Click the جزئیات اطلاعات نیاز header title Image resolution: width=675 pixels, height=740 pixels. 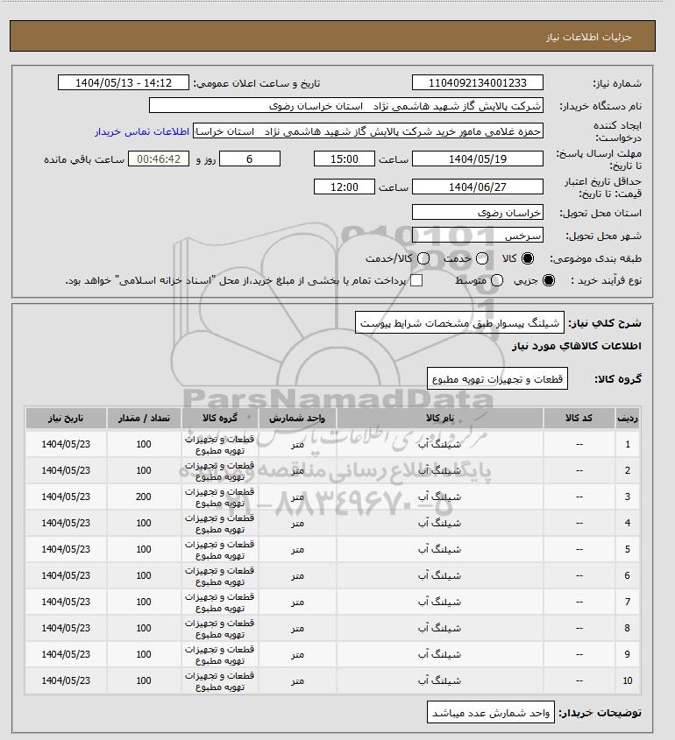588,38
